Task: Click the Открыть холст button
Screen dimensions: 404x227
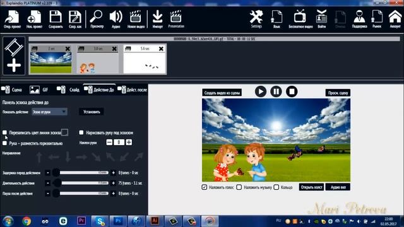Action: tap(311, 187)
